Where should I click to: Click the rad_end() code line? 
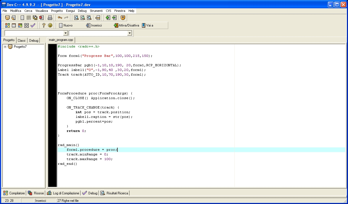(67, 164)
